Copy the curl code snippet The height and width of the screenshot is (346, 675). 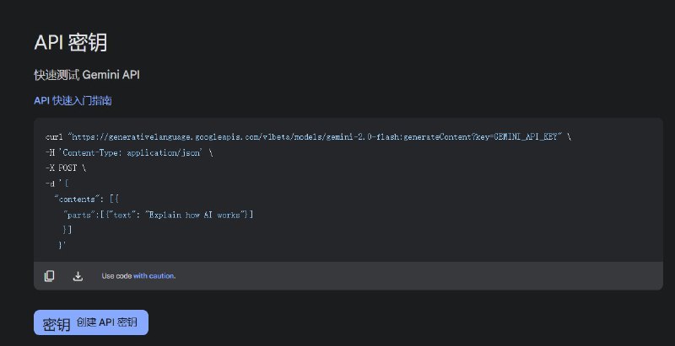(50, 276)
